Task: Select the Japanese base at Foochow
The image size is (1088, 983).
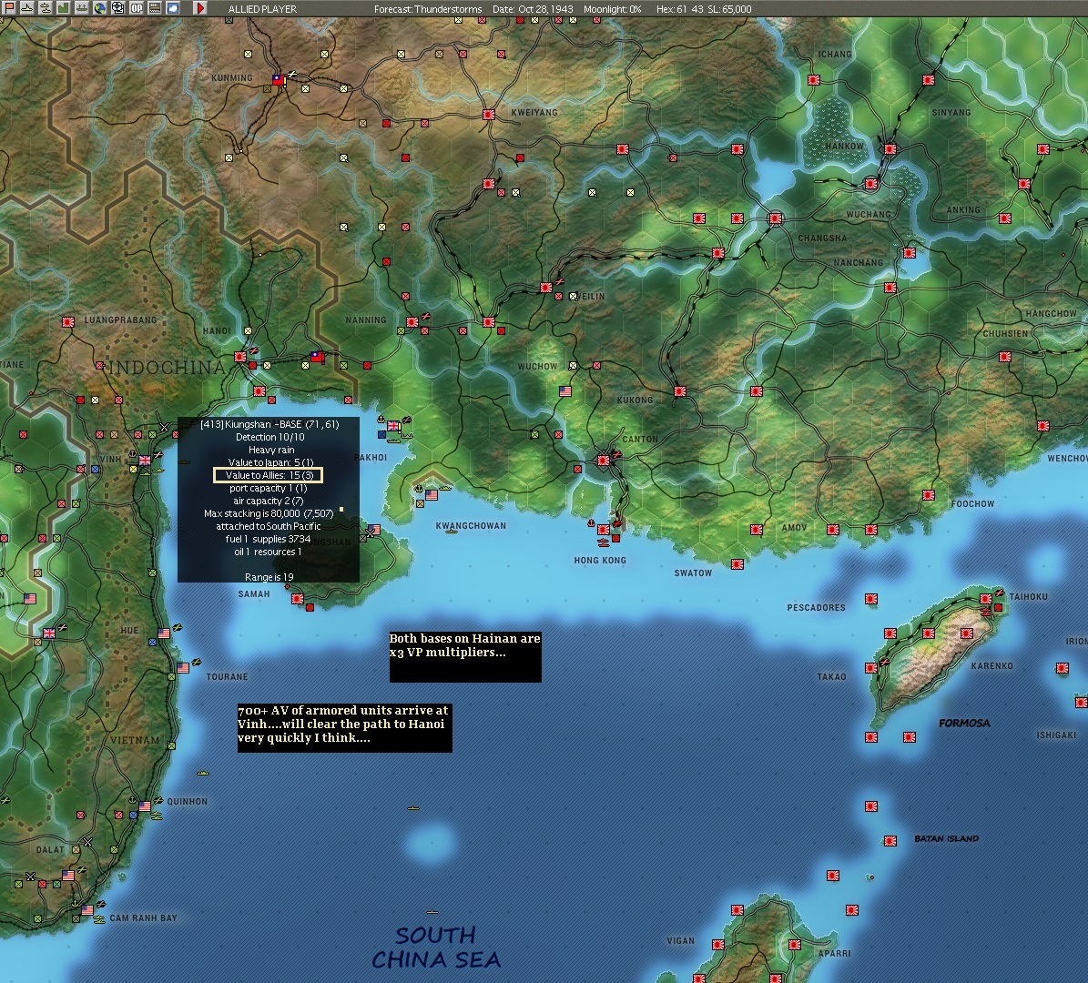Action: coord(929,495)
